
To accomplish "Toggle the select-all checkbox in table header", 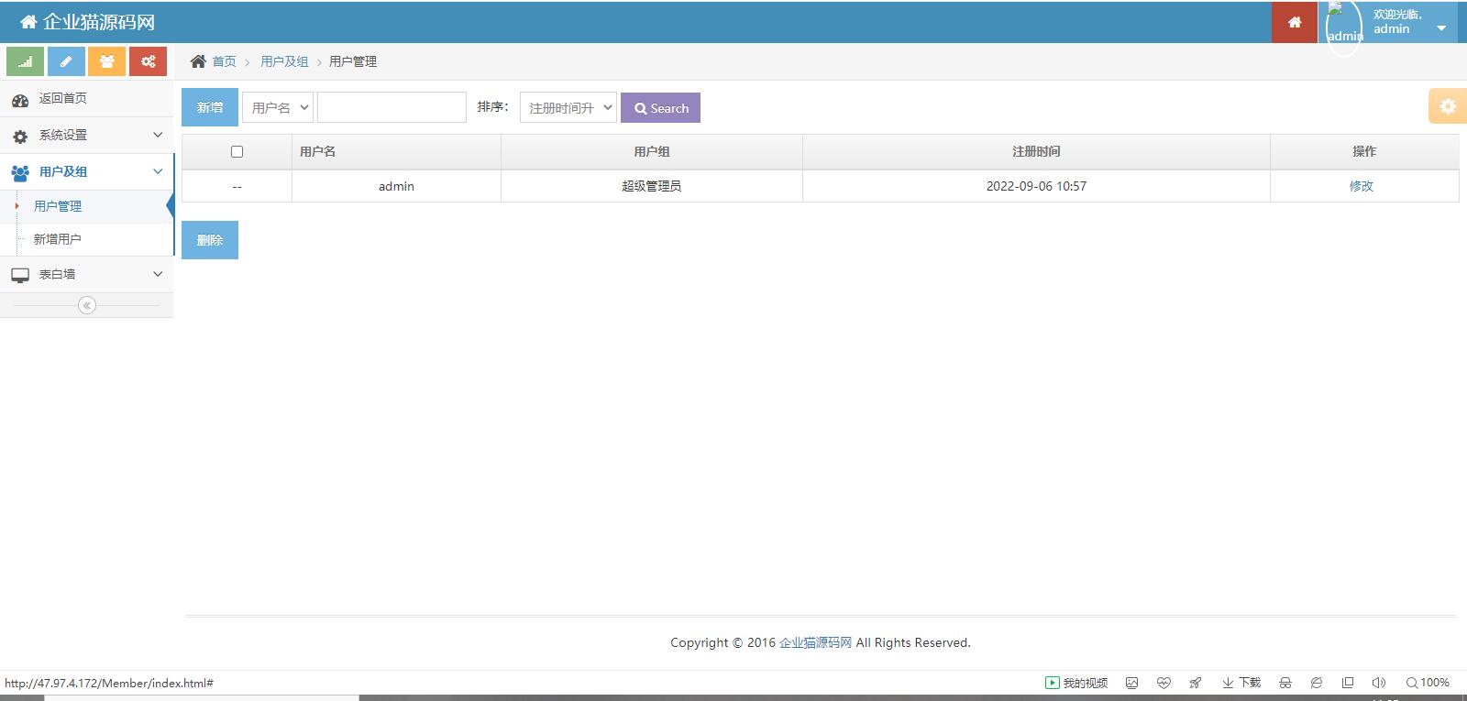I will [x=237, y=152].
